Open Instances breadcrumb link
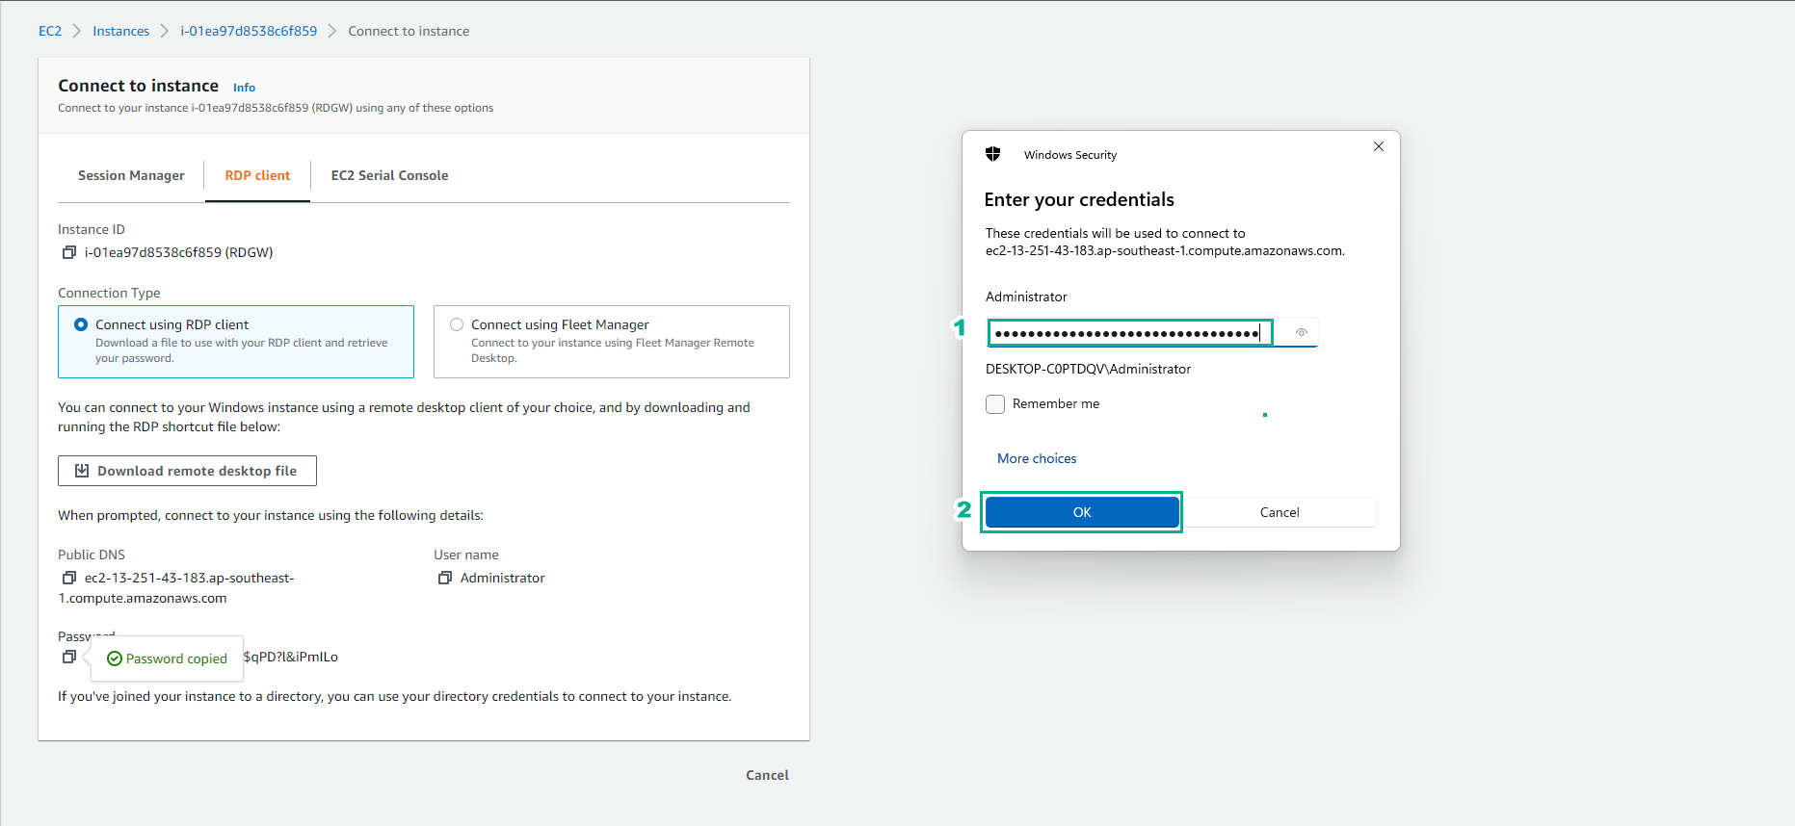Image resolution: width=1795 pixels, height=826 pixels. [121, 31]
